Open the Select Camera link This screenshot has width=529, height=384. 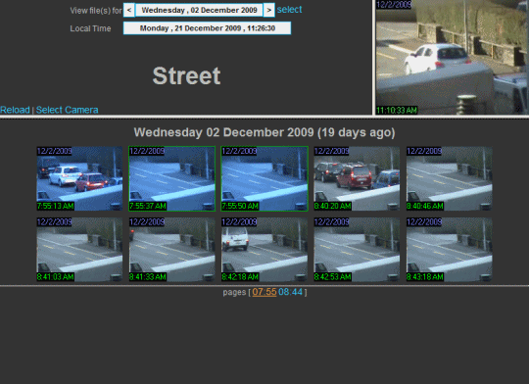[68, 110]
